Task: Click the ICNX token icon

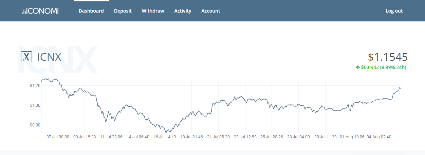Action: [x=26, y=57]
